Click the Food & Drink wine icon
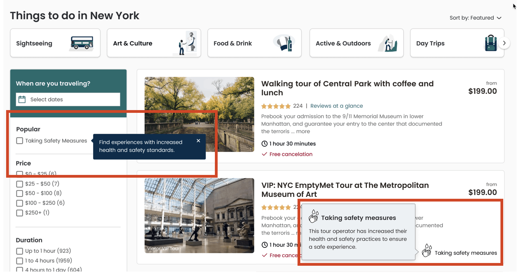The height and width of the screenshot is (274, 517). [284, 43]
